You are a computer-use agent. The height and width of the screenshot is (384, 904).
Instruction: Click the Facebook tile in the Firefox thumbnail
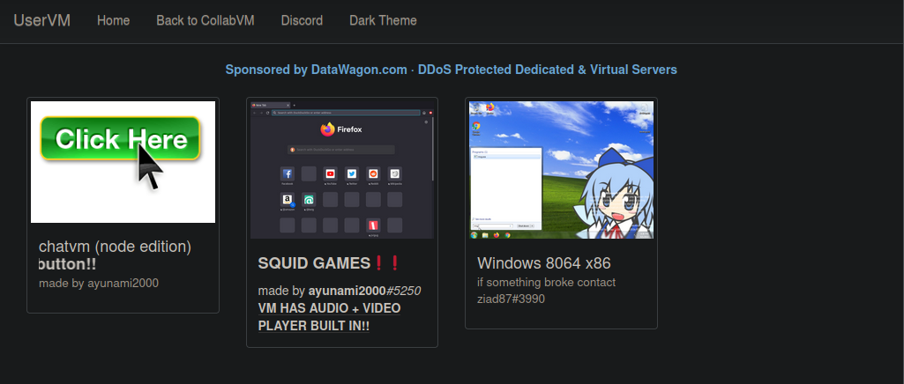tap(288, 174)
